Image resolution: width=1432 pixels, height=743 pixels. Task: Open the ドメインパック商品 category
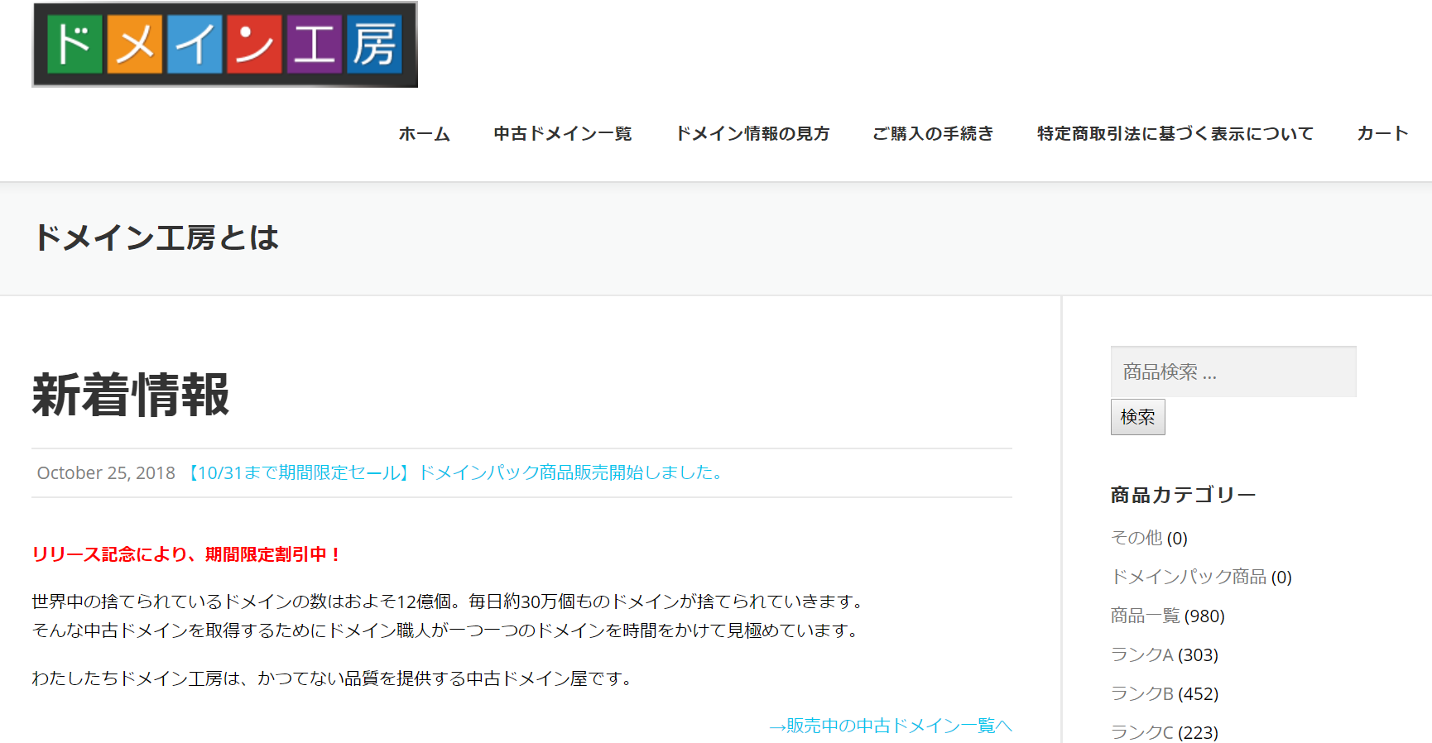(1188, 578)
